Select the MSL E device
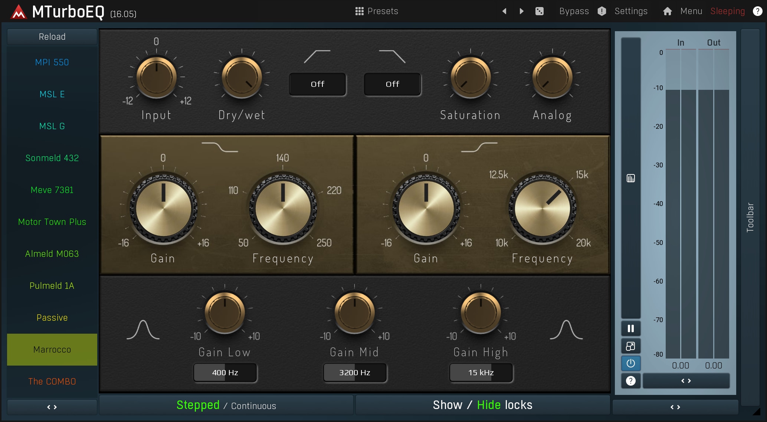The height and width of the screenshot is (422, 767). click(x=52, y=94)
